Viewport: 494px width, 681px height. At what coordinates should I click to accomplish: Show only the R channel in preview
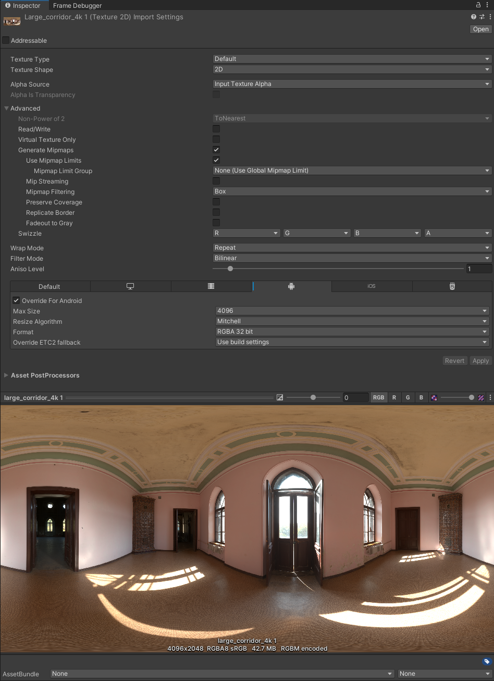tap(394, 397)
